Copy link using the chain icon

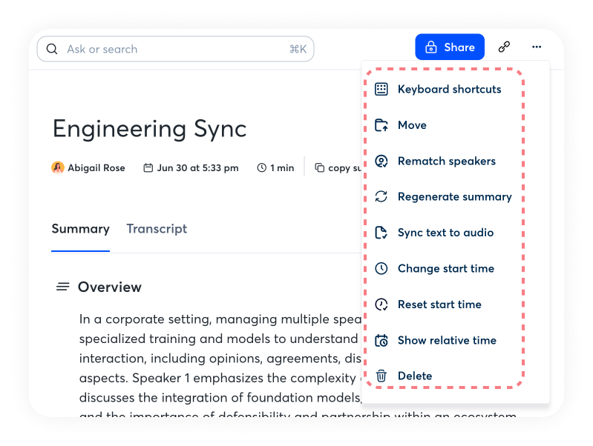point(504,47)
